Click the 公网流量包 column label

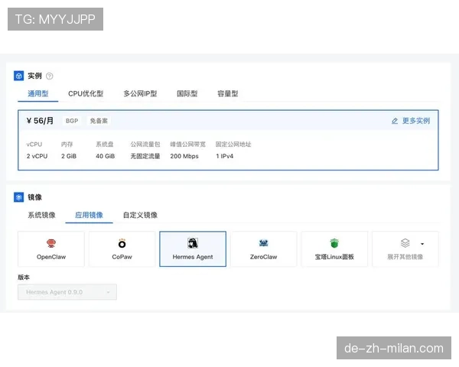click(145, 145)
